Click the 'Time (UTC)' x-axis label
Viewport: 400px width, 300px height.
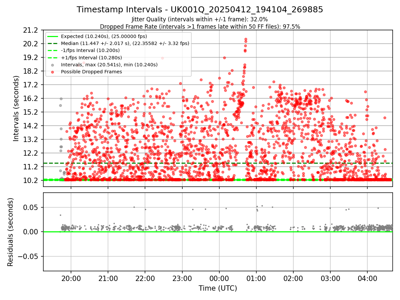point(218,288)
